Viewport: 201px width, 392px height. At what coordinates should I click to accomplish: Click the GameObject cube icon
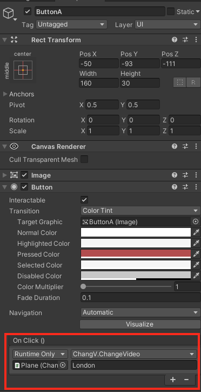coord(8,14)
